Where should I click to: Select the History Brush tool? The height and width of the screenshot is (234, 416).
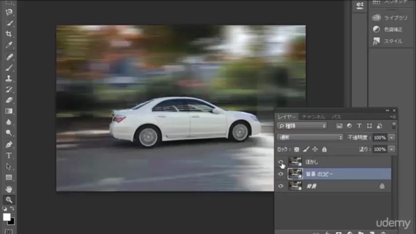(x=8, y=90)
